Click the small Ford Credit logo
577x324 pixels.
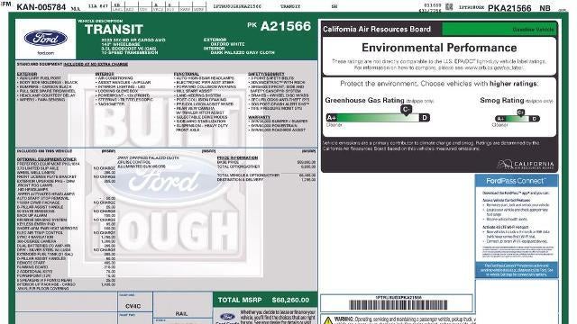point(227,318)
